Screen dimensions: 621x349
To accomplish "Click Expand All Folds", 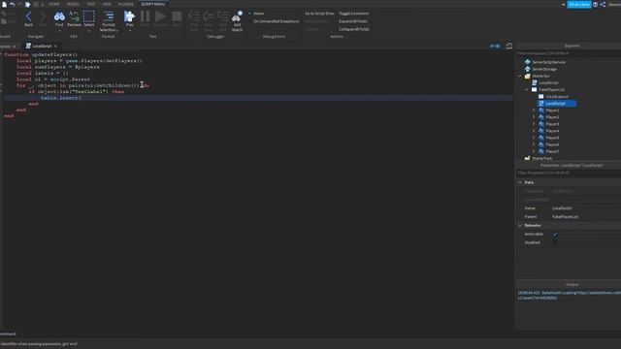I will 353,21.
